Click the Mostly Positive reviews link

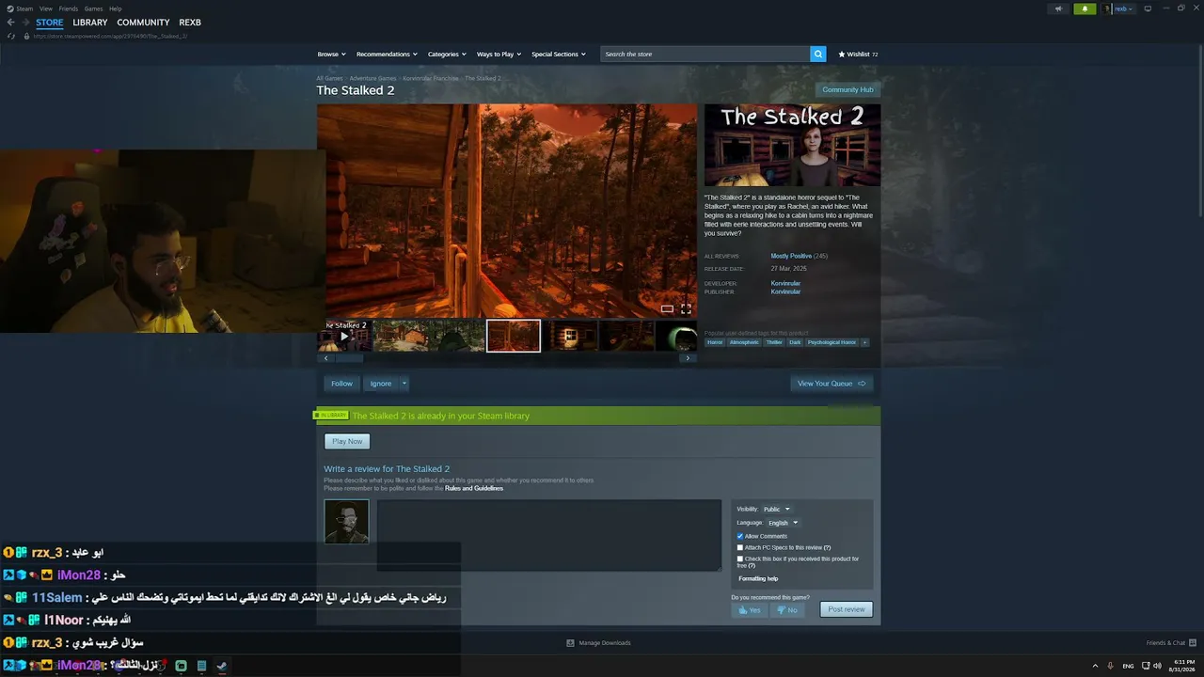coord(791,256)
